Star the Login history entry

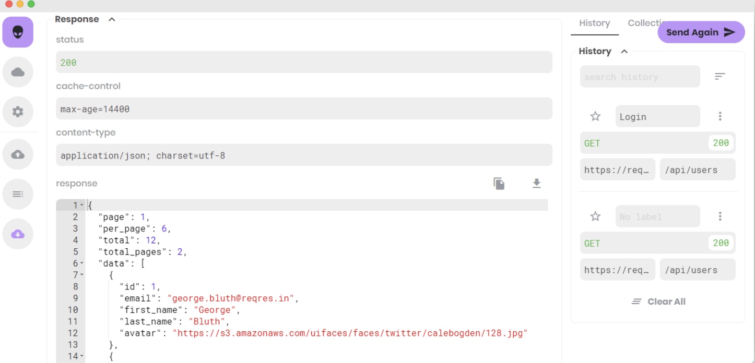coord(595,116)
